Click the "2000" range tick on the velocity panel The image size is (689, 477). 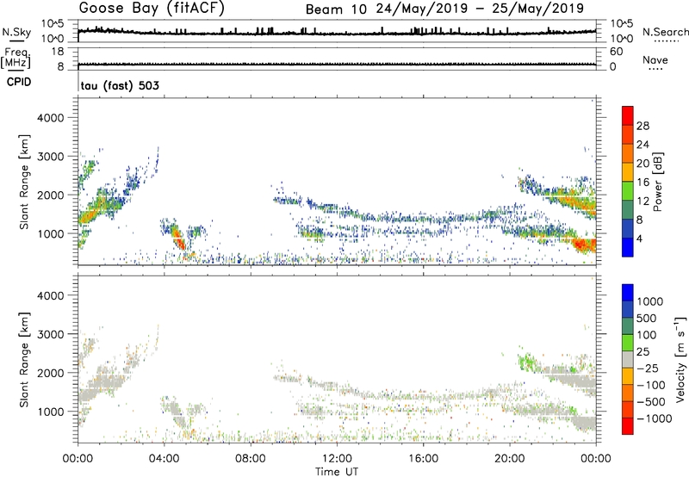[51, 373]
